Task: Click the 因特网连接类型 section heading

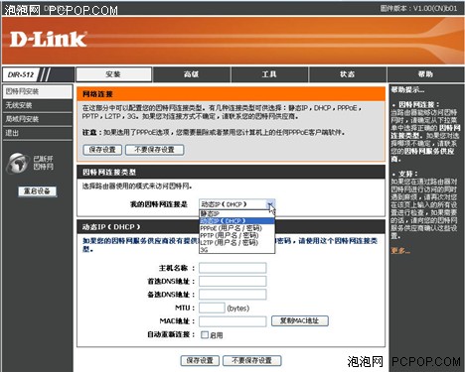Action: tap(109, 173)
